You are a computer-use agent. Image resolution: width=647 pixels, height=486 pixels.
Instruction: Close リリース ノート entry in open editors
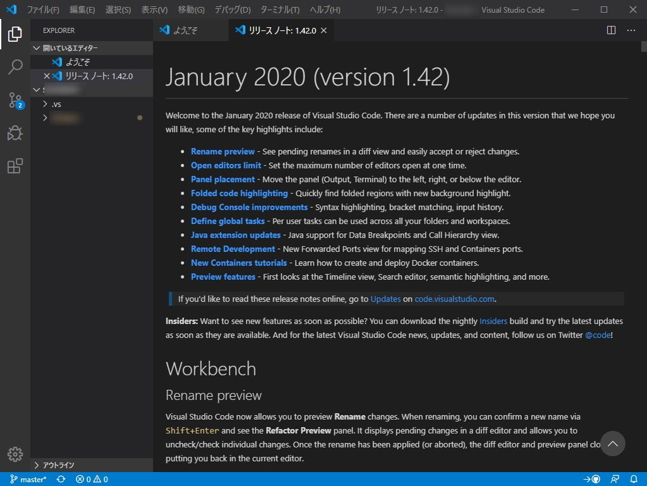[x=47, y=76]
